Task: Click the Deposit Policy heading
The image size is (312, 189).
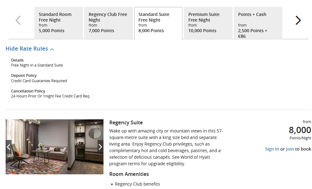Action: click(24, 76)
